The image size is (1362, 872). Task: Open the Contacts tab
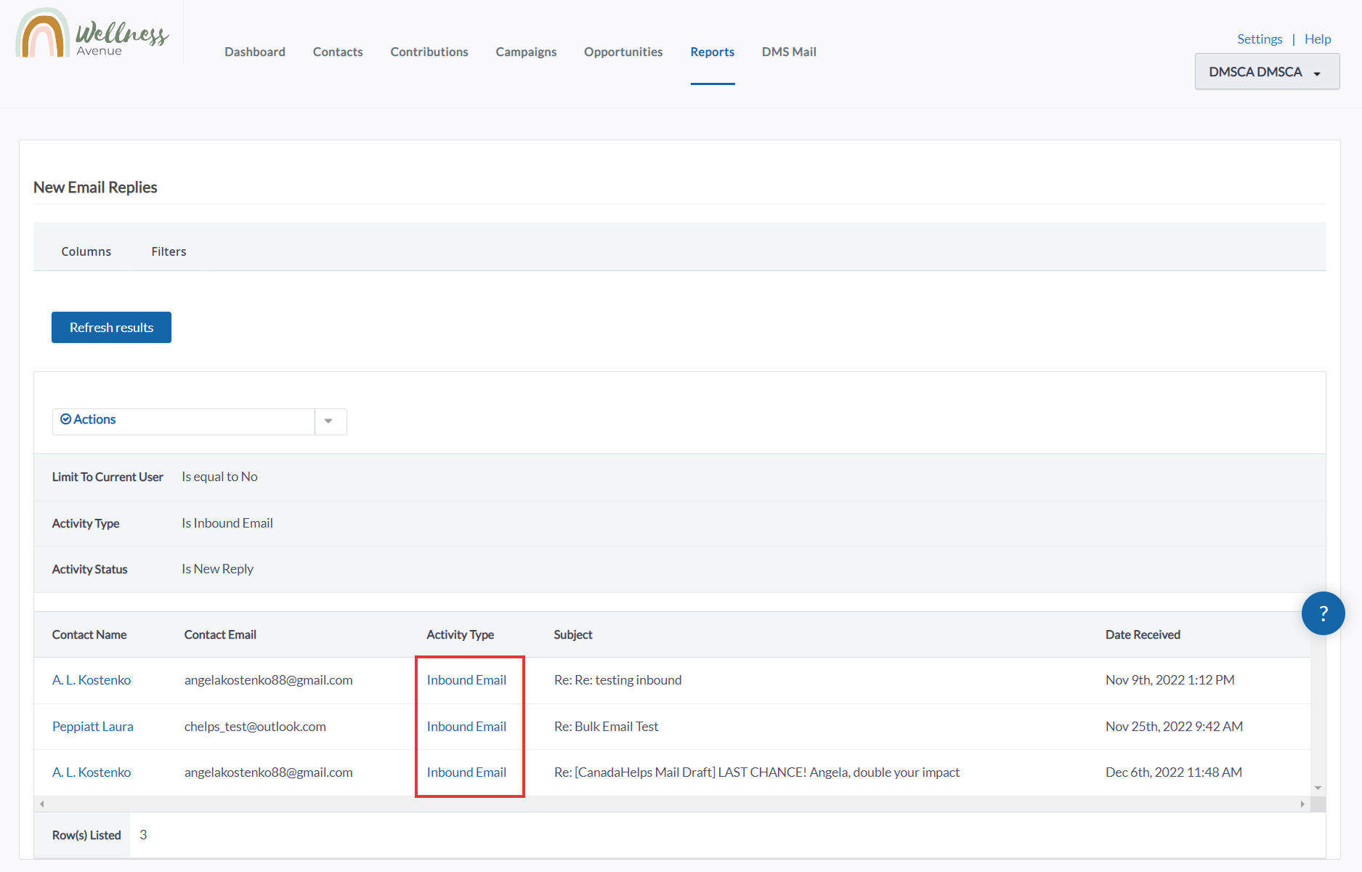point(338,52)
